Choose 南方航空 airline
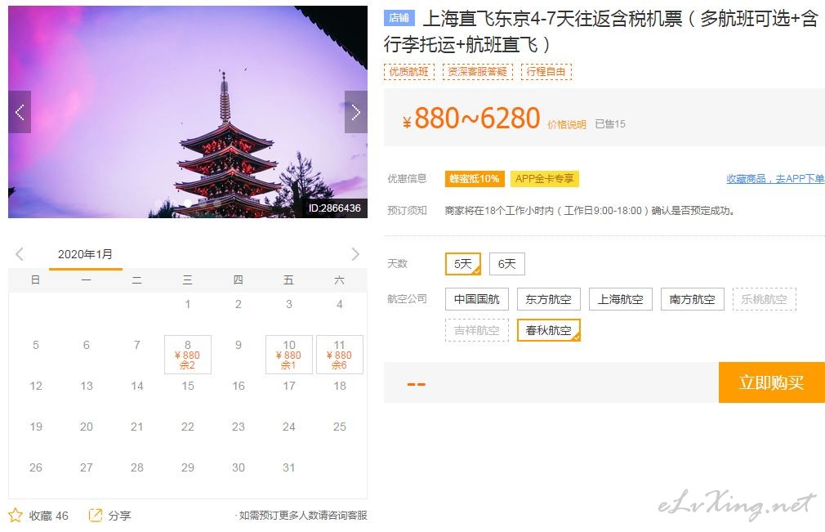Screen dimensions: 825x532 tap(693, 299)
